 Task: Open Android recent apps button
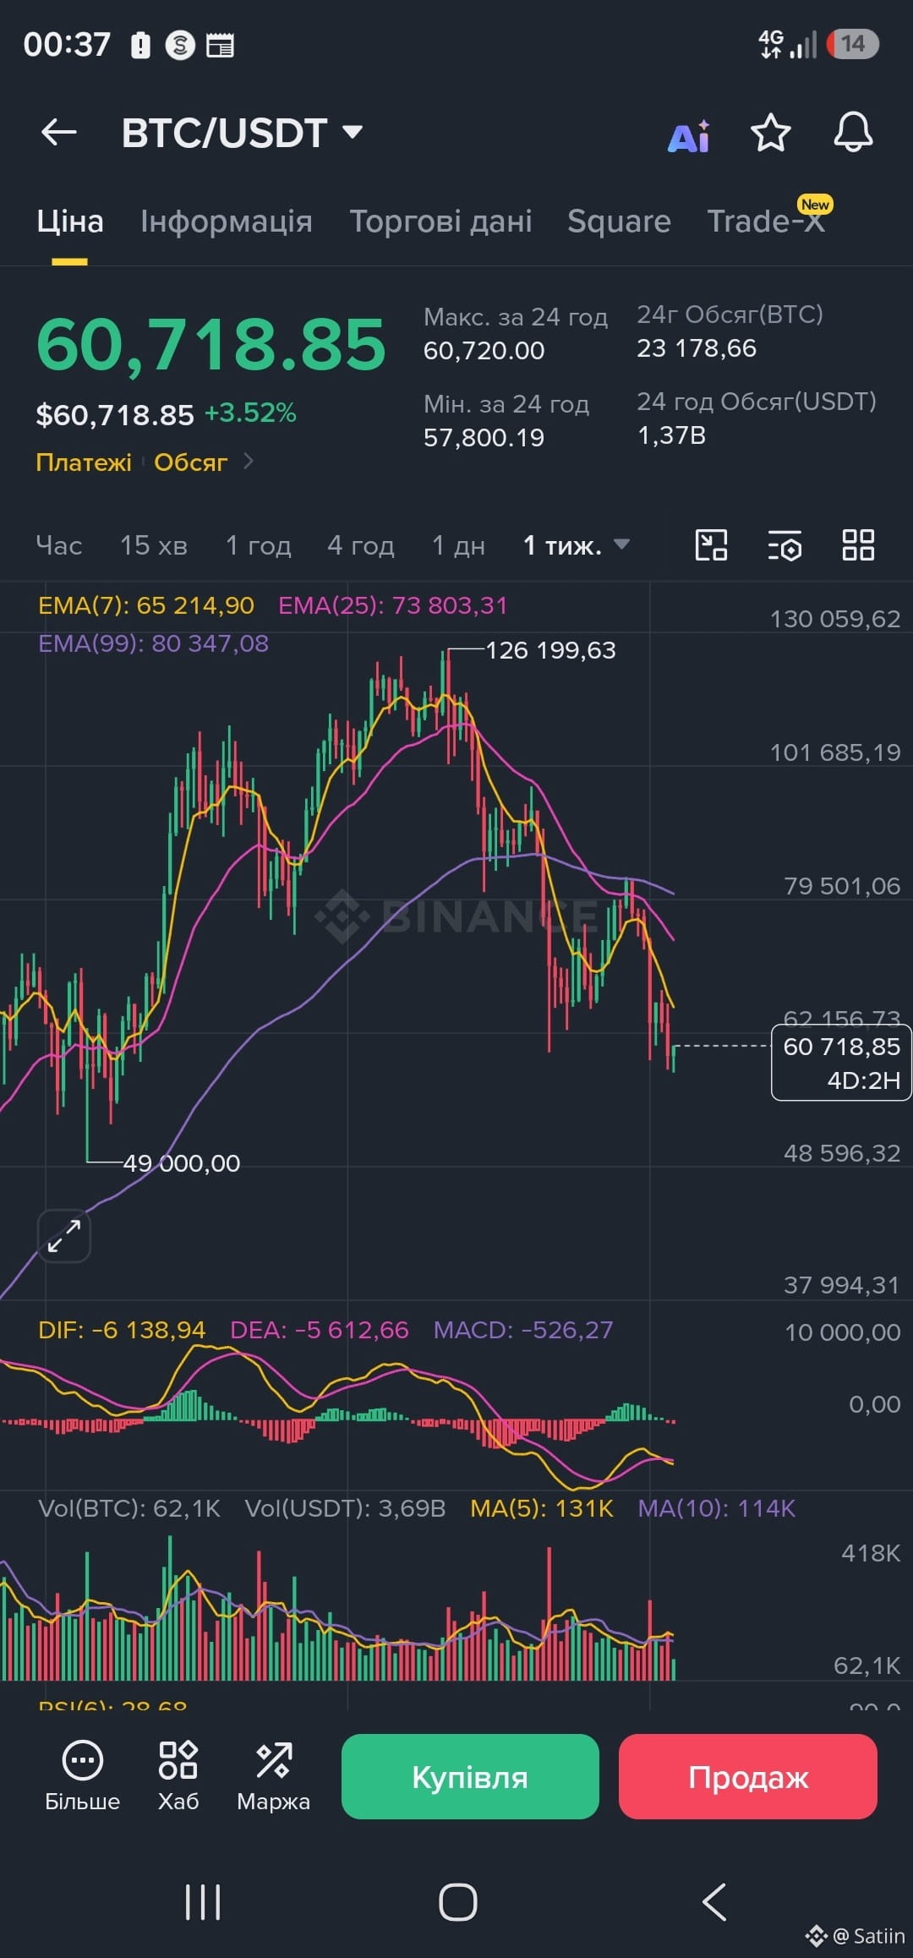coord(203,1902)
